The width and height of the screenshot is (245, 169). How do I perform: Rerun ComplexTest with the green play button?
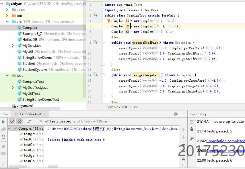[x=3, y=122]
